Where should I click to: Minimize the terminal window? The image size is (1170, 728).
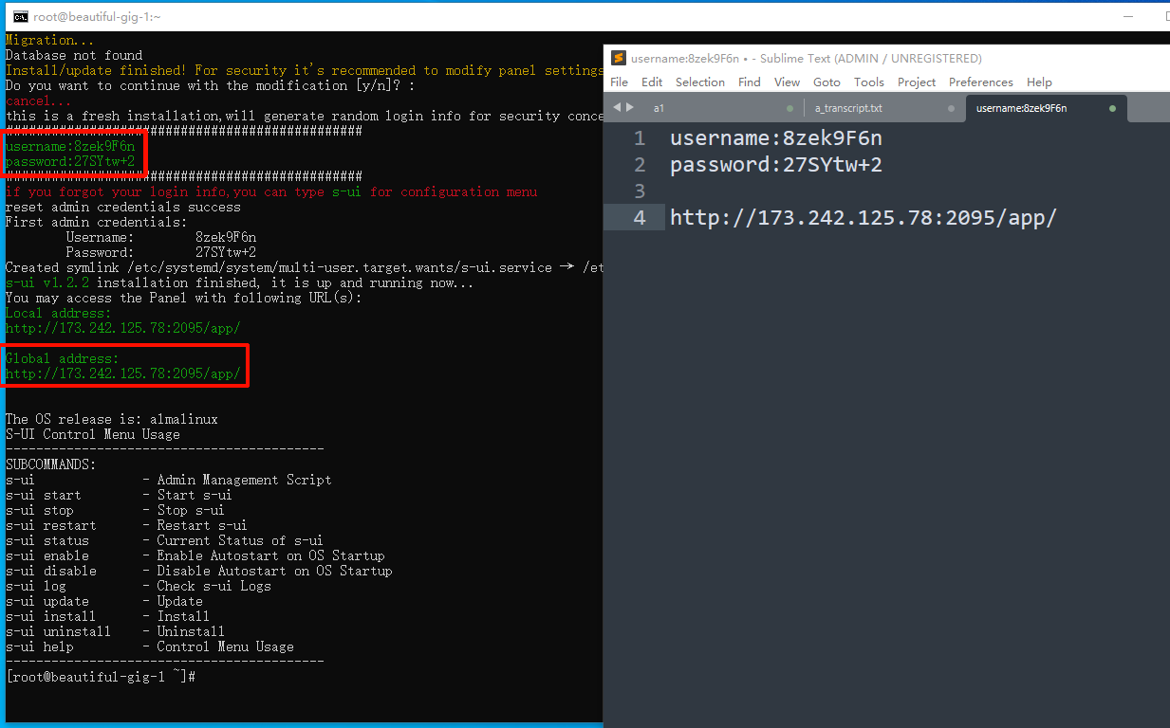1127,16
